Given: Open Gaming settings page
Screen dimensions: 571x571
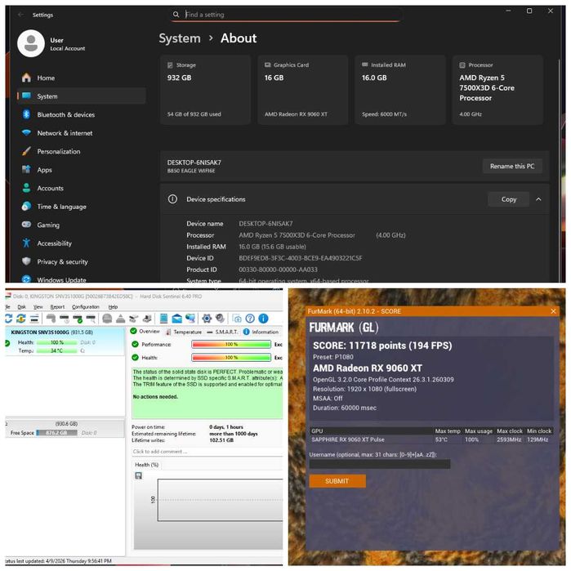Looking at the screenshot, I should click(81, 225).
